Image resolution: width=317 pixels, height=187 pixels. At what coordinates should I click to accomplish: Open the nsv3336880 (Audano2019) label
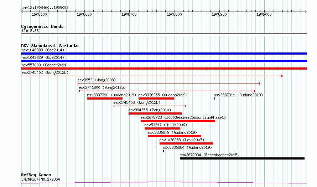[x=187, y=147]
